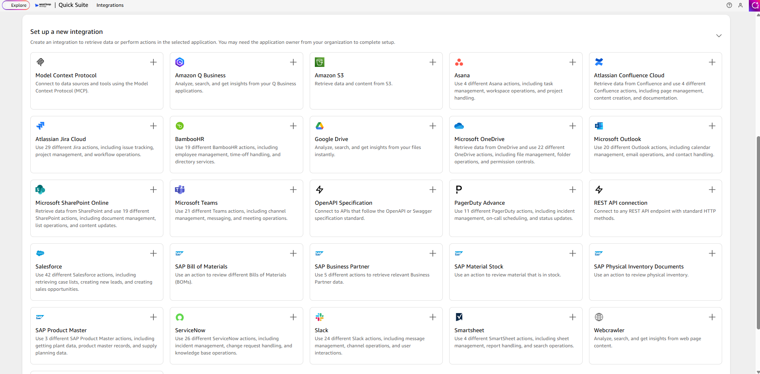Open the purple chat assistant icon
This screenshot has height=374, width=760.
754,5
